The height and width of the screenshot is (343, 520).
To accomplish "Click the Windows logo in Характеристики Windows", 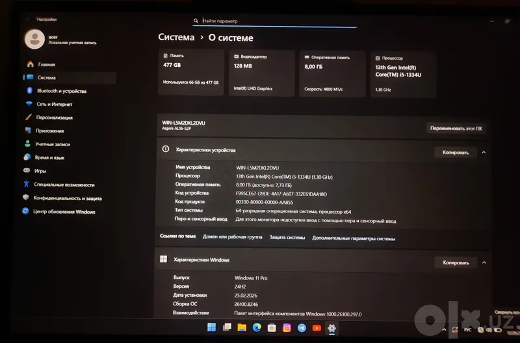I will click(164, 259).
